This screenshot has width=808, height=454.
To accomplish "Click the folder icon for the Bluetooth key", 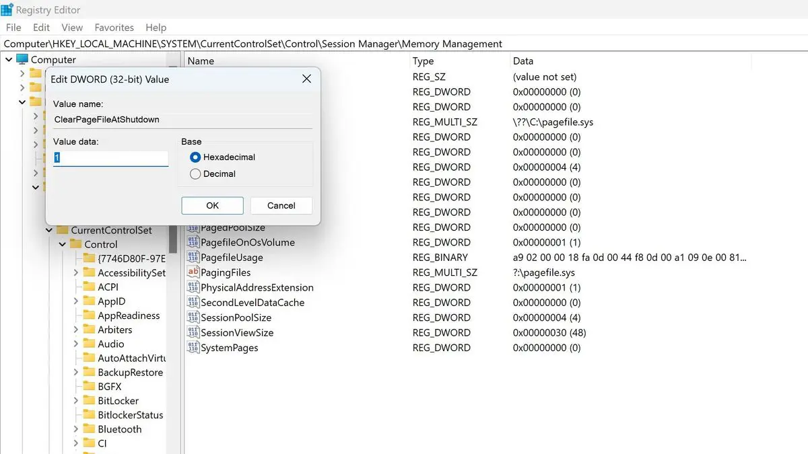I will (90, 429).
